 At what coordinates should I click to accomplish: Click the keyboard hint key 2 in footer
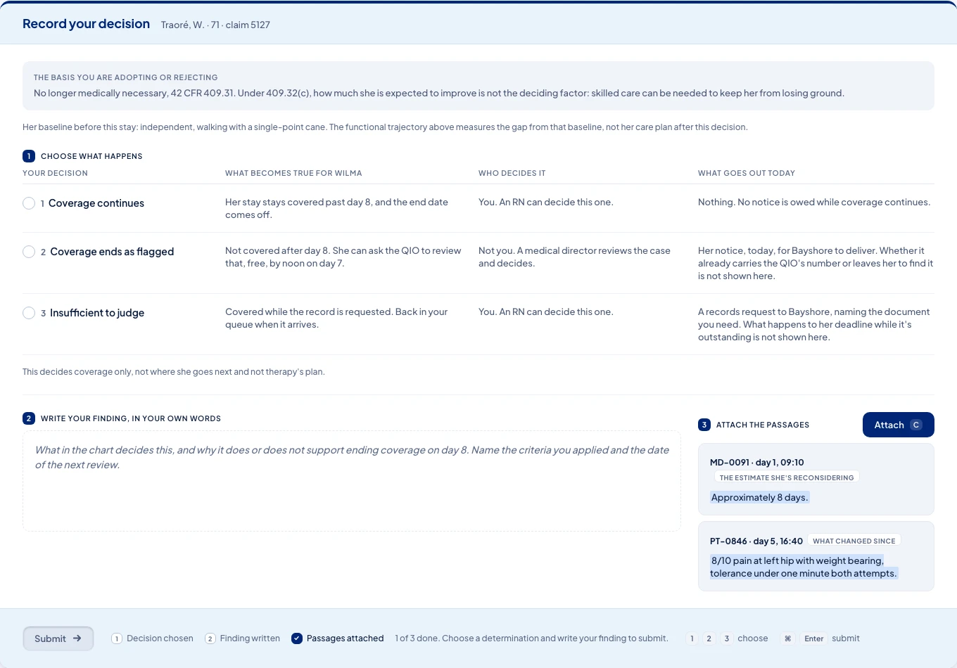tap(709, 638)
